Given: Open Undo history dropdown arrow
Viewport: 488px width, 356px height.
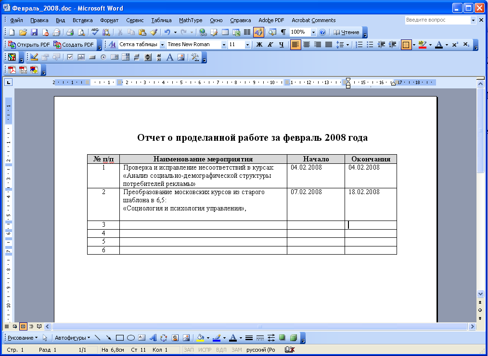Looking at the screenshot, I should point(175,33).
